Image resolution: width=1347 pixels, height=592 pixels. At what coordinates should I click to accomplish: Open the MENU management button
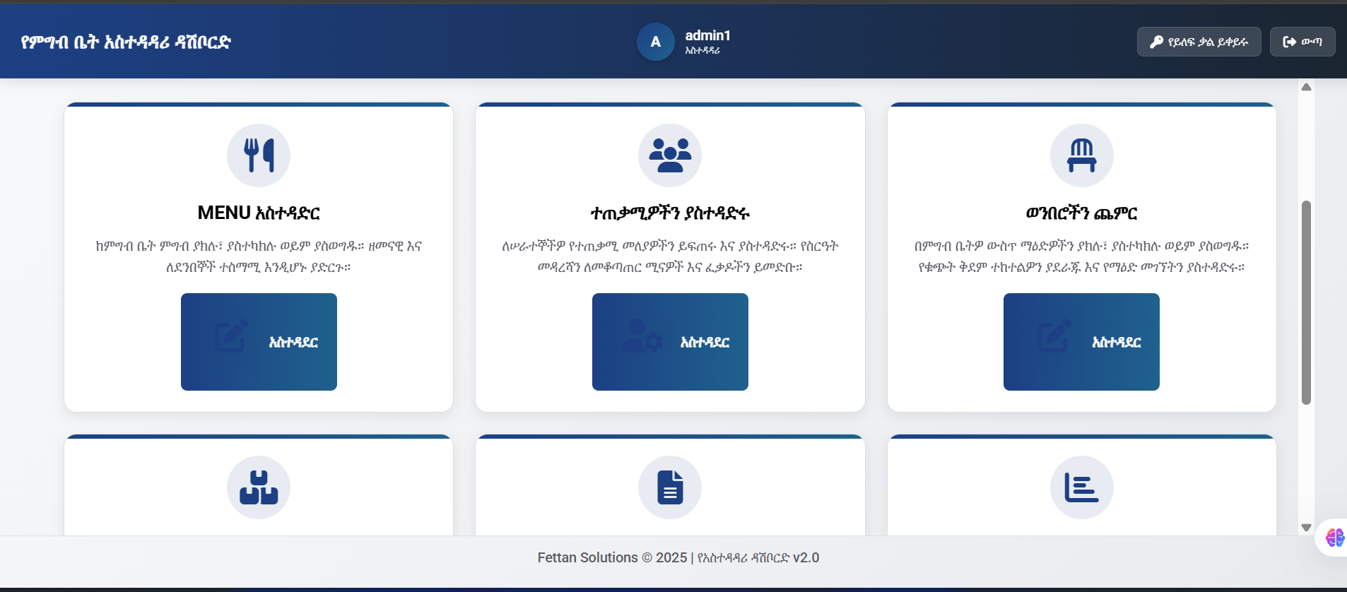click(x=259, y=342)
